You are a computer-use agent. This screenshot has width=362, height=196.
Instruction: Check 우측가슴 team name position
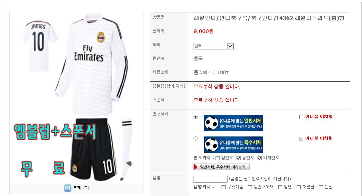[224, 187]
